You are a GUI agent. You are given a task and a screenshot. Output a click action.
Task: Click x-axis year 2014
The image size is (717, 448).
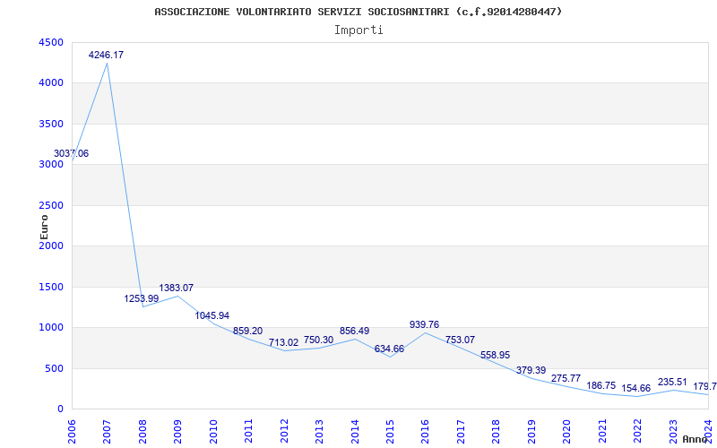(354, 432)
